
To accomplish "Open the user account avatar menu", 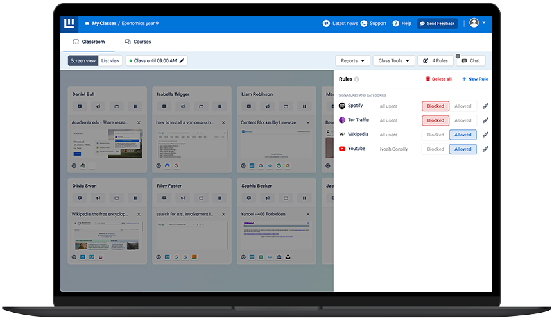I will (478, 23).
